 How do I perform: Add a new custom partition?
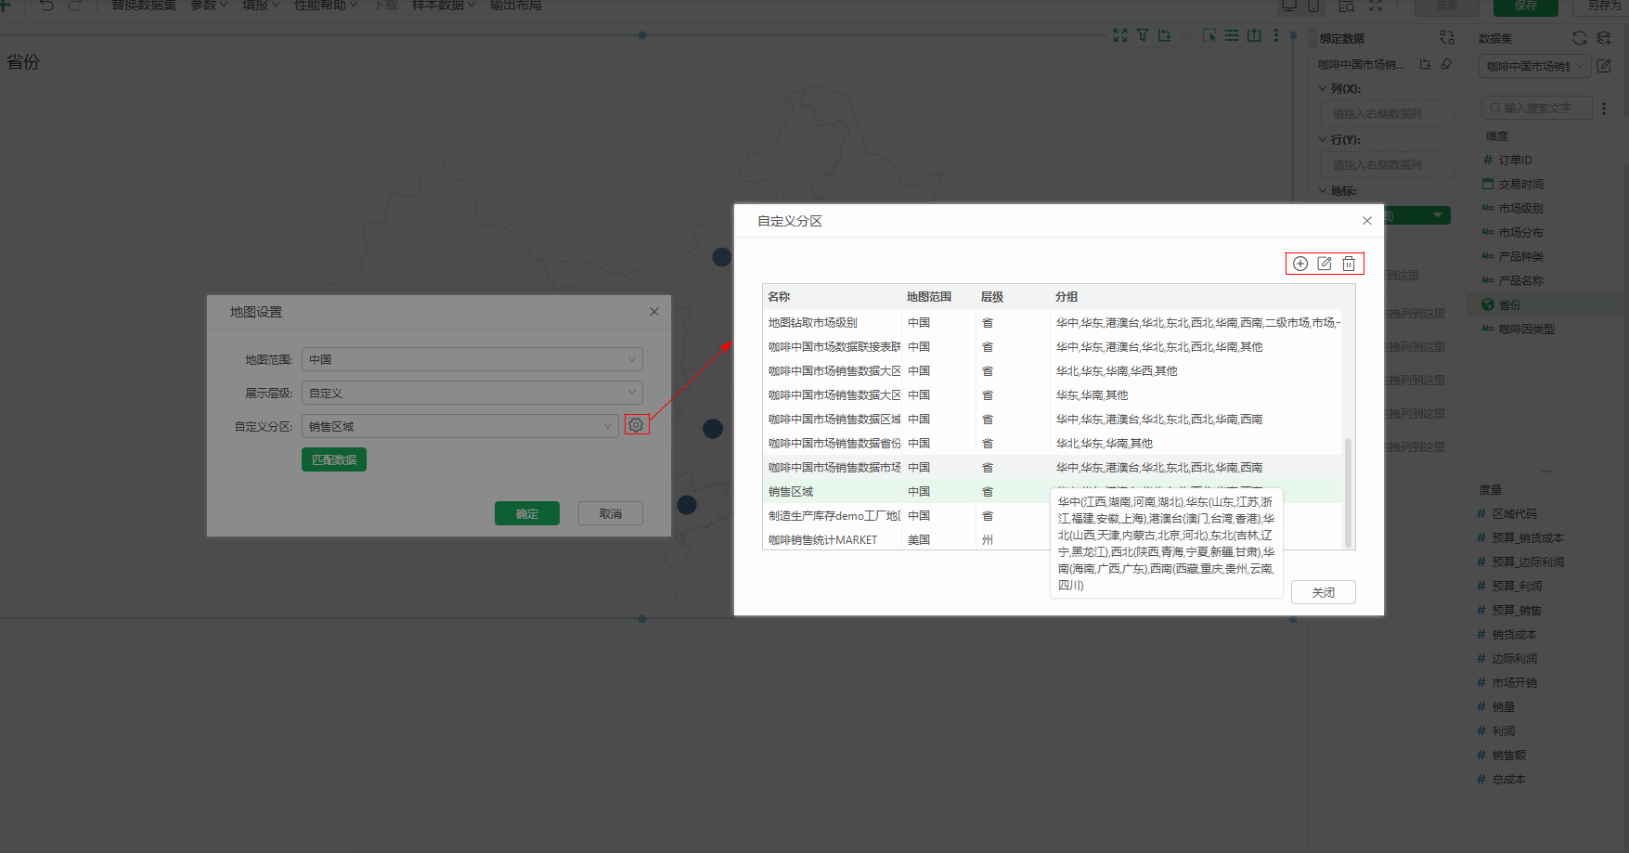1300,264
